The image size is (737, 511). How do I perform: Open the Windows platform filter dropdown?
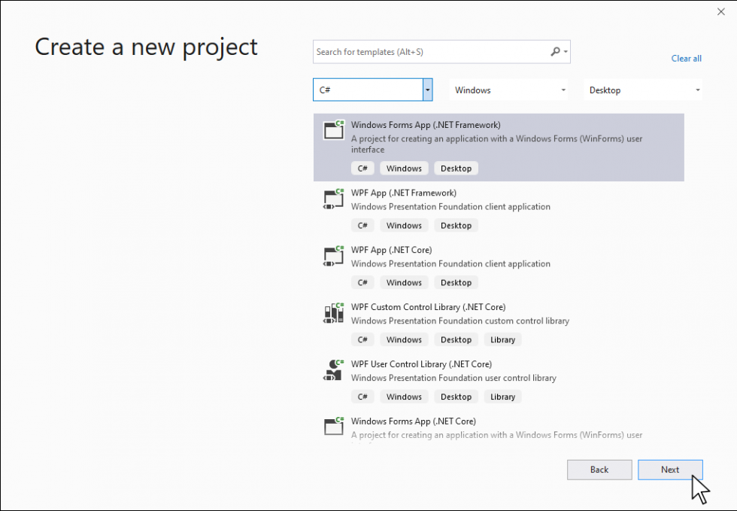pos(510,90)
